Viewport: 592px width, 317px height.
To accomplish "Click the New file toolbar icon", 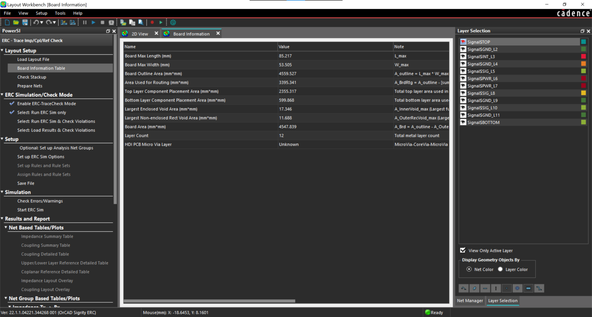I will 8,22.
